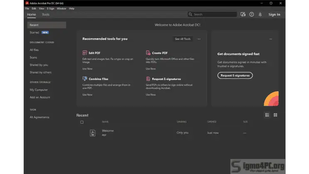Screen dimensions: 309x174
Task: Open the File menu
Action: pos(27,8)
